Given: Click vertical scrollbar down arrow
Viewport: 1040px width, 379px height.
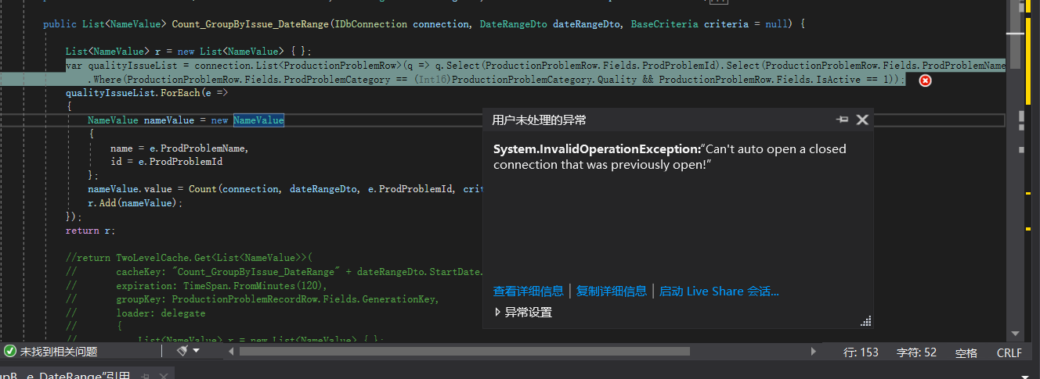Looking at the screenshot, I should [x=1015, y=333].
